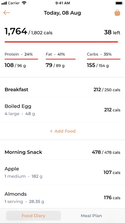Switch to the Food Diary tab
125x223 pixels.
(x=33, y=216)
